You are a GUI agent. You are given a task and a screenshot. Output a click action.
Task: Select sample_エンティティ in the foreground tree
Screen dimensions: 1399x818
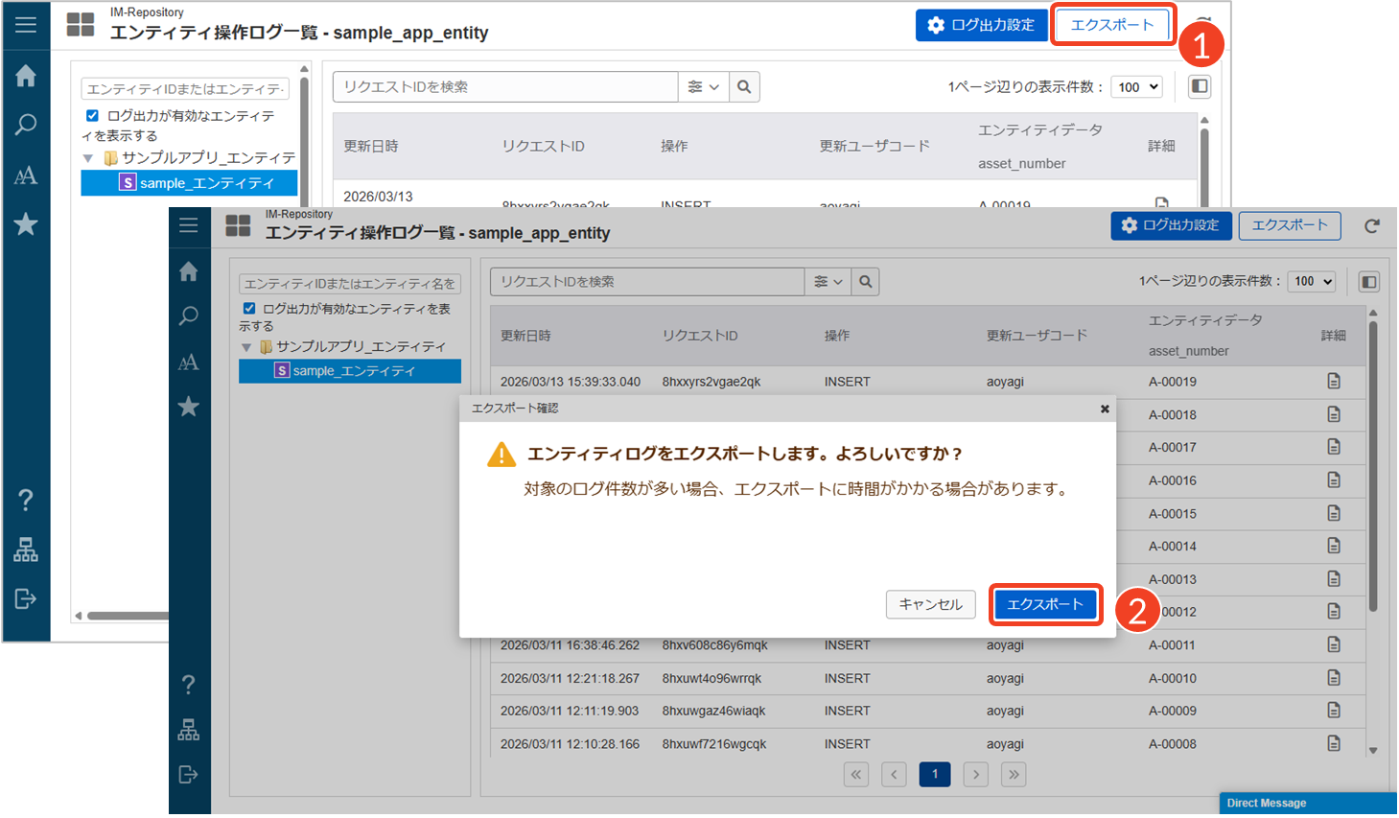tap(353, 371)
